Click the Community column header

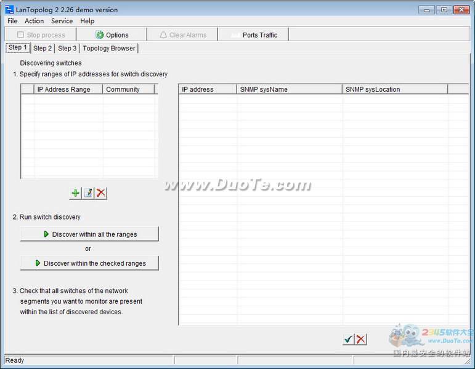(x=128, y=89)
